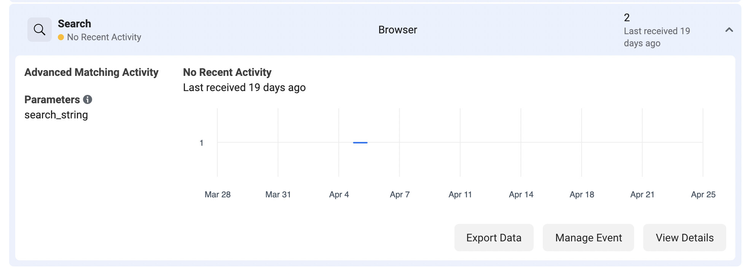Open Manage Event
Screen dimensions: 746x274
(588, 238)
